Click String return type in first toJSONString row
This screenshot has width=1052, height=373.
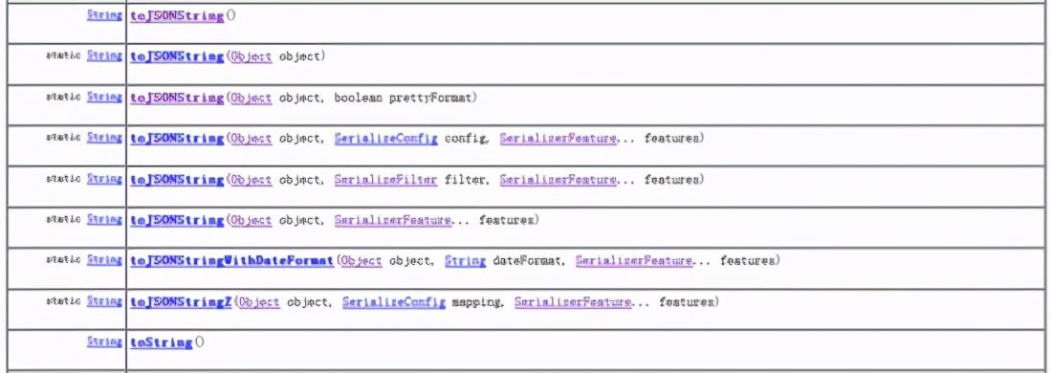click(104, 15)
